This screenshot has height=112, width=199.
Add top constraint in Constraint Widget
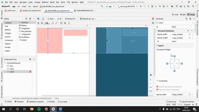[174, 56]
